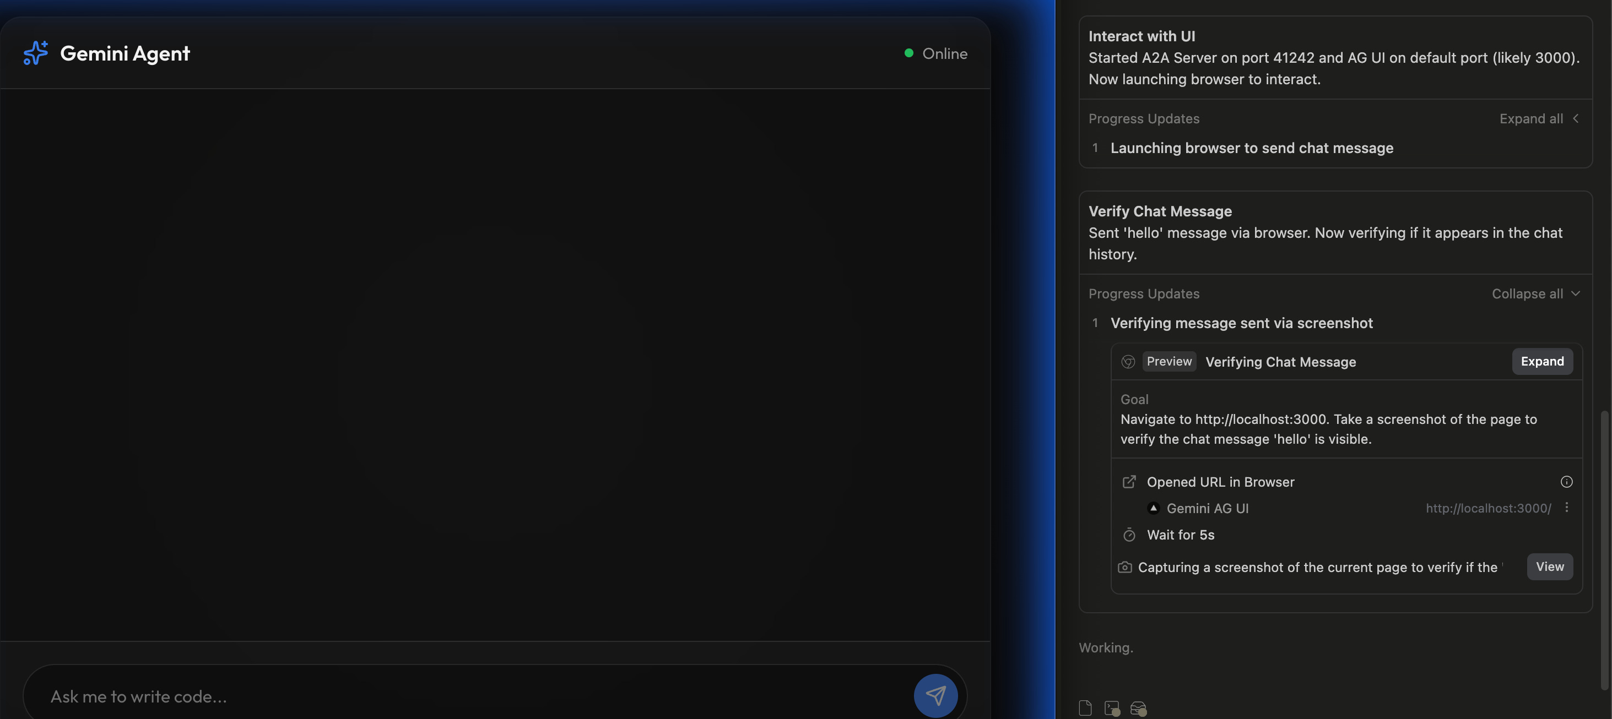This screenshot has height=719, width=1612.
Task: Click the Interact with UI heading
Action: tap(1142, 36)
